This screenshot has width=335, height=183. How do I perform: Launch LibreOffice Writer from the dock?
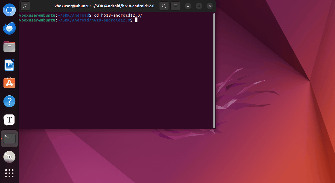[9, 65]
